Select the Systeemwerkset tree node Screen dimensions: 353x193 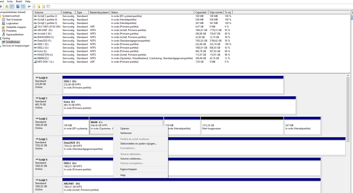[11, 16]
